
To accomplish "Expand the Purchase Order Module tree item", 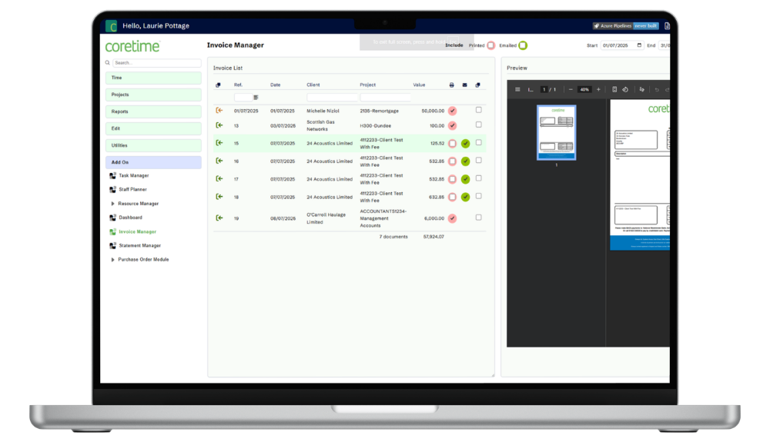I will click(x=113, y=260).
